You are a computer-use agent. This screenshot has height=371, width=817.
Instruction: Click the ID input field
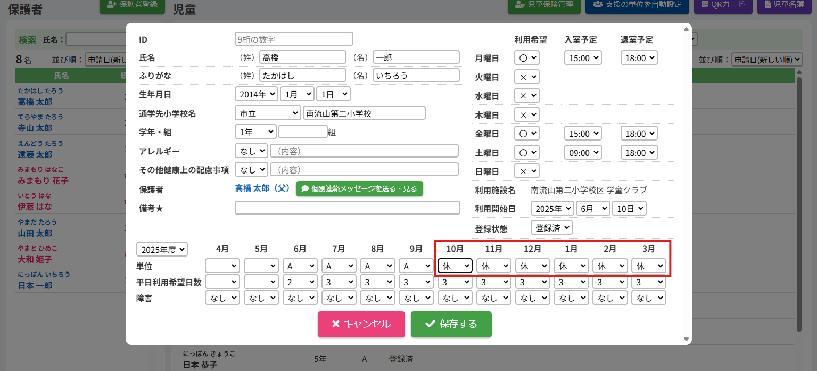(x=294, y=39)
